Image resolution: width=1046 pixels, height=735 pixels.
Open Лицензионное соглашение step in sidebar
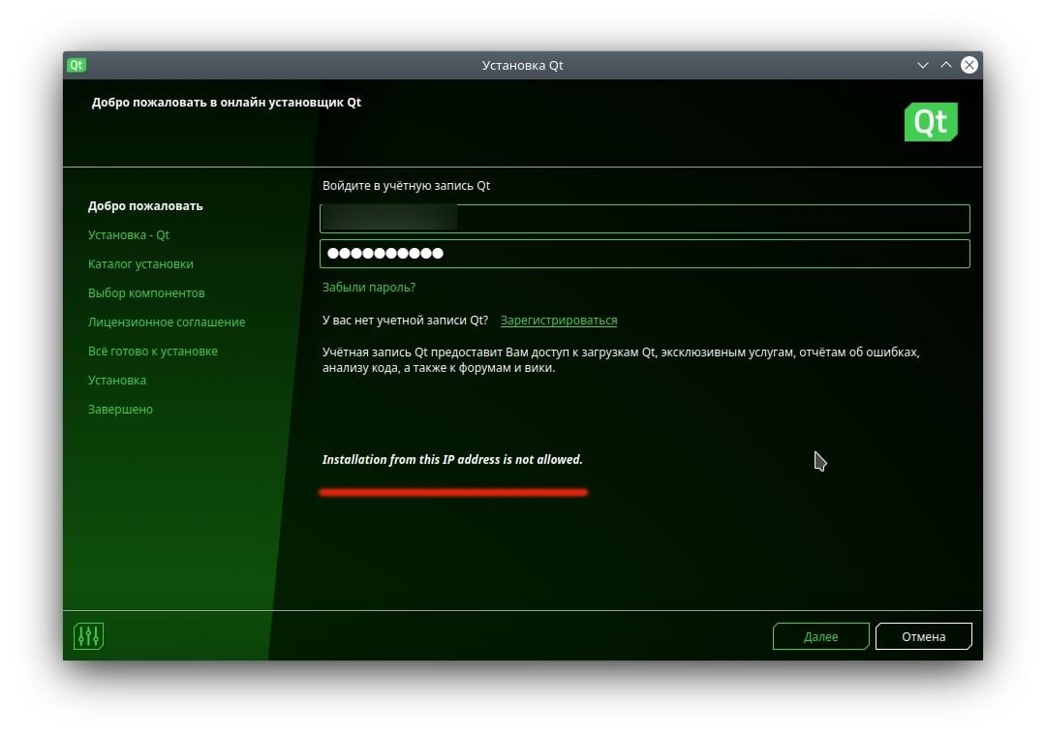click(x=167, y=322)
